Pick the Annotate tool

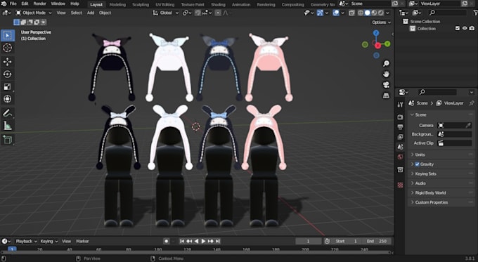[x=7, y=113]
